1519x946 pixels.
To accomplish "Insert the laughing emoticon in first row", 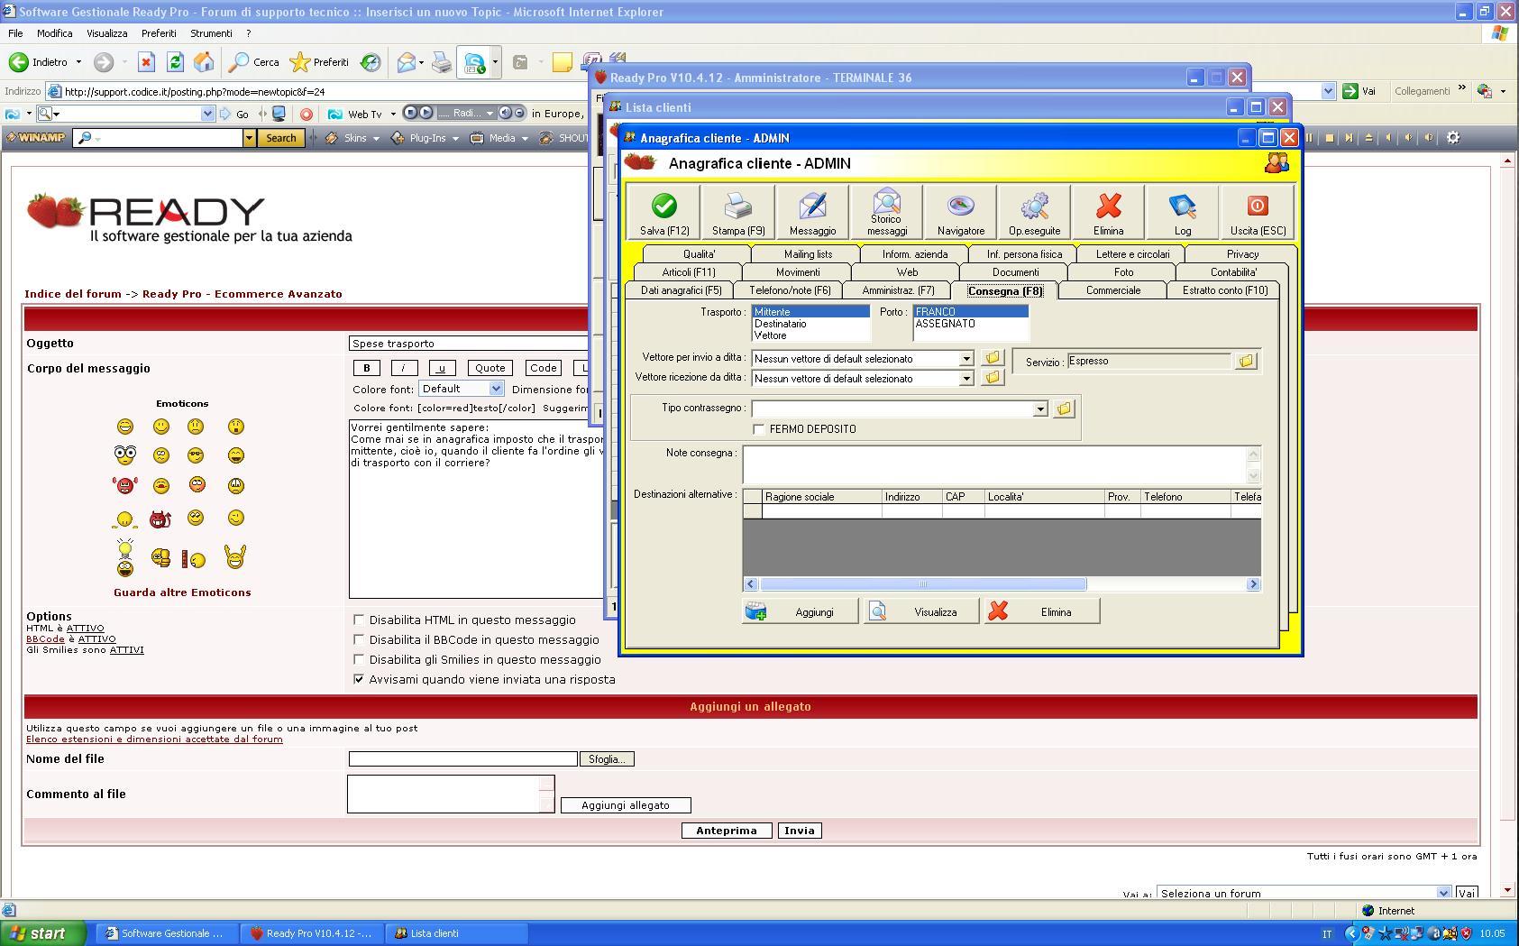I will 125,427.
